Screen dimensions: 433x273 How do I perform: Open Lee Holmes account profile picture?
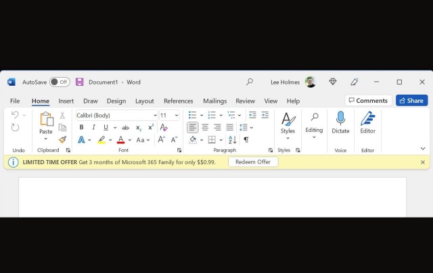click(310, 82)
